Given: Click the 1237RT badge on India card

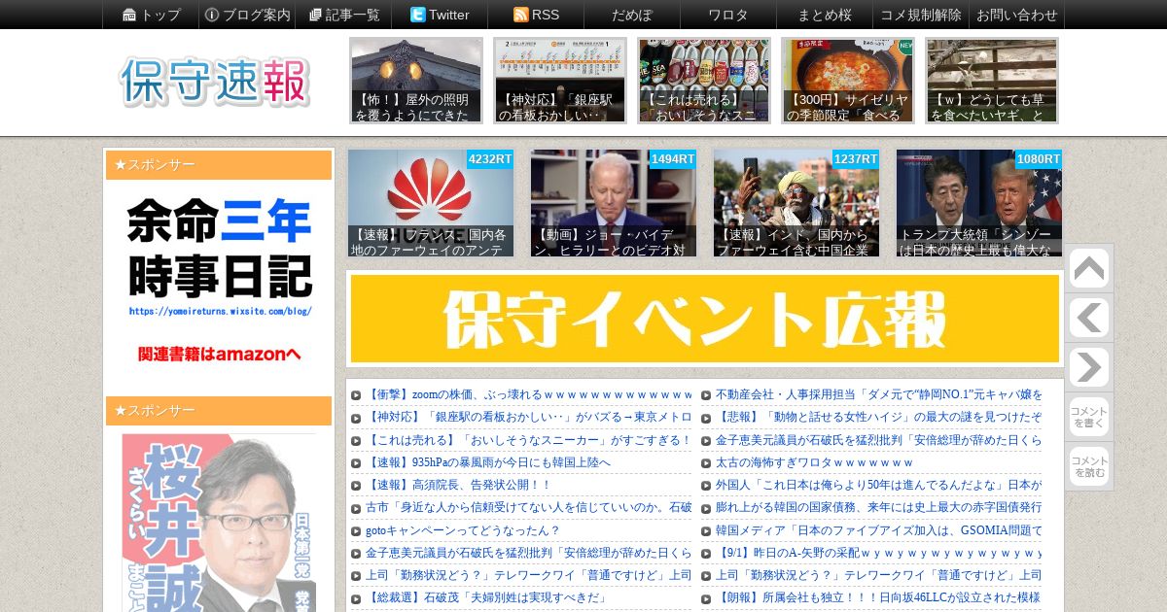Looking at the screenshot, I should tap(856, 159).
